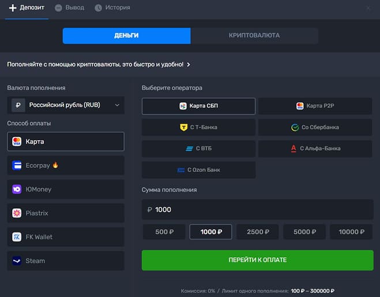Choose Карта as payment method
This screenshot has height=297, width=380.
[x=66, y=141]
